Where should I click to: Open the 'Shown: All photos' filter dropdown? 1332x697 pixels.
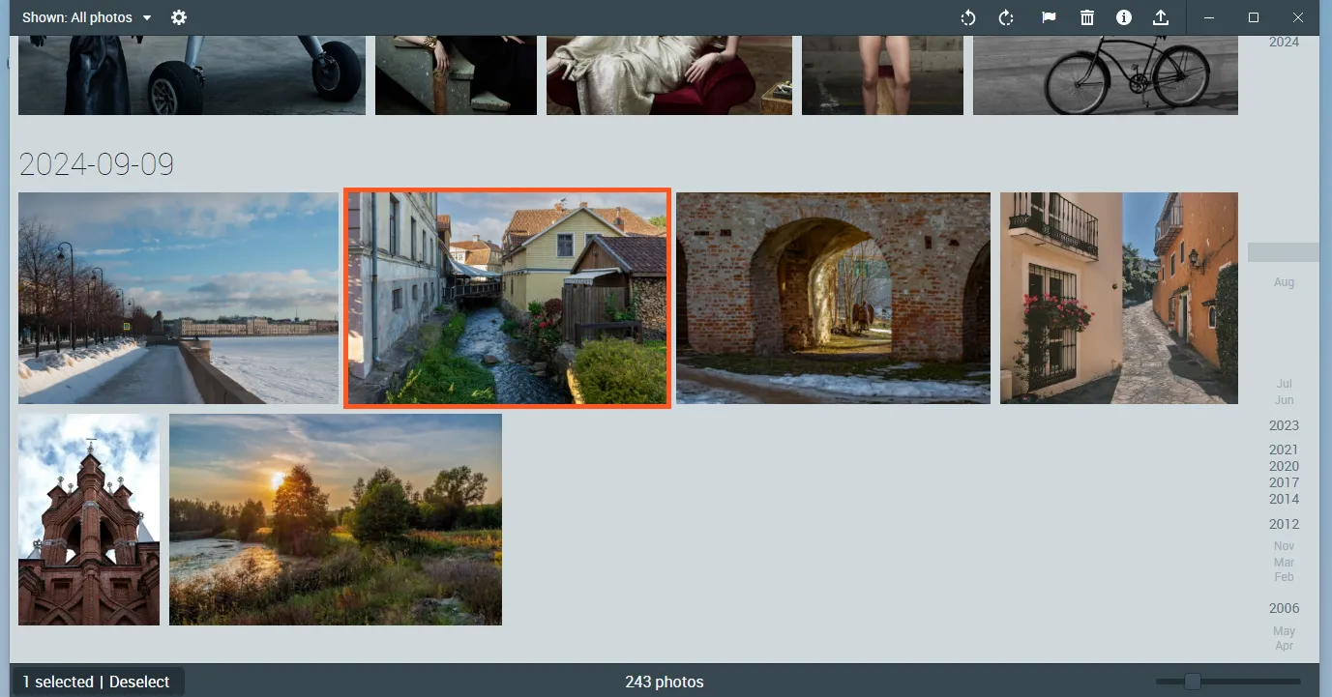click(x=86, y=16)
